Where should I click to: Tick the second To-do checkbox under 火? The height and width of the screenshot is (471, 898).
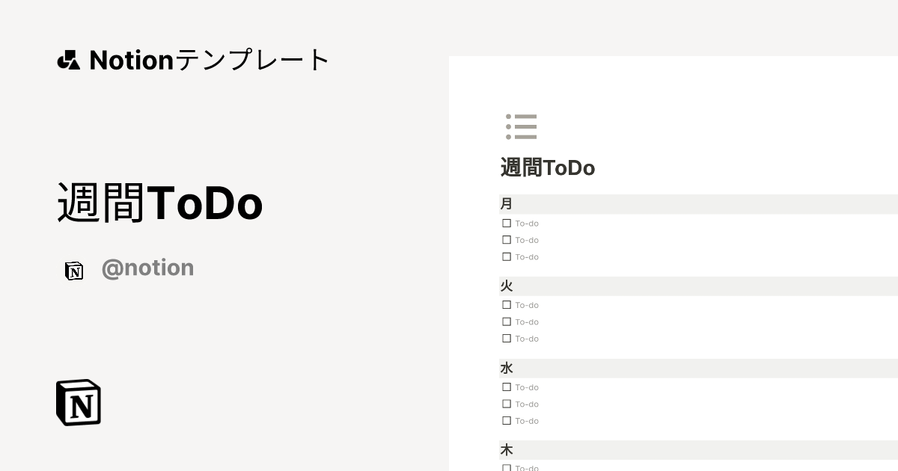point(507,321)
